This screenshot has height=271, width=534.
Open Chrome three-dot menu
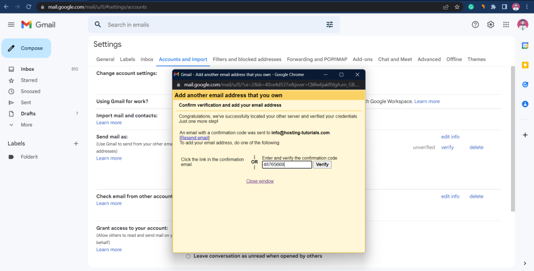(527, 7)
